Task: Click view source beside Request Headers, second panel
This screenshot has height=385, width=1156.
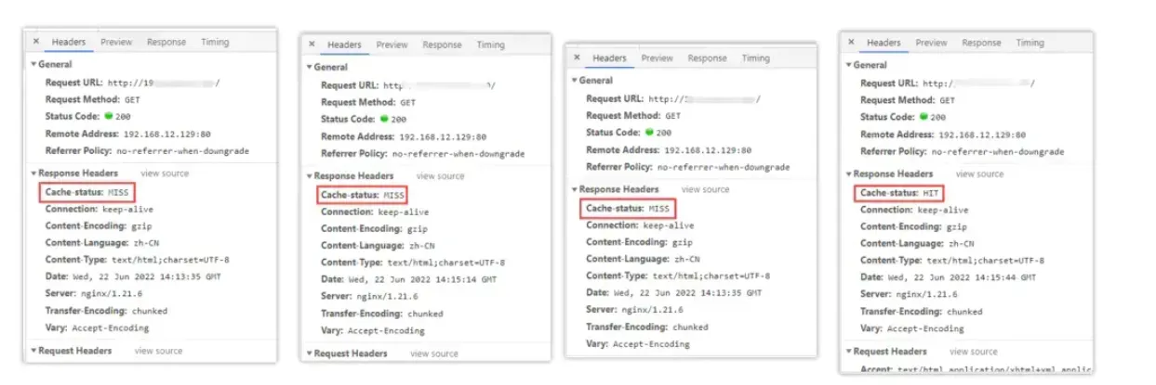Action: (434, 353)
